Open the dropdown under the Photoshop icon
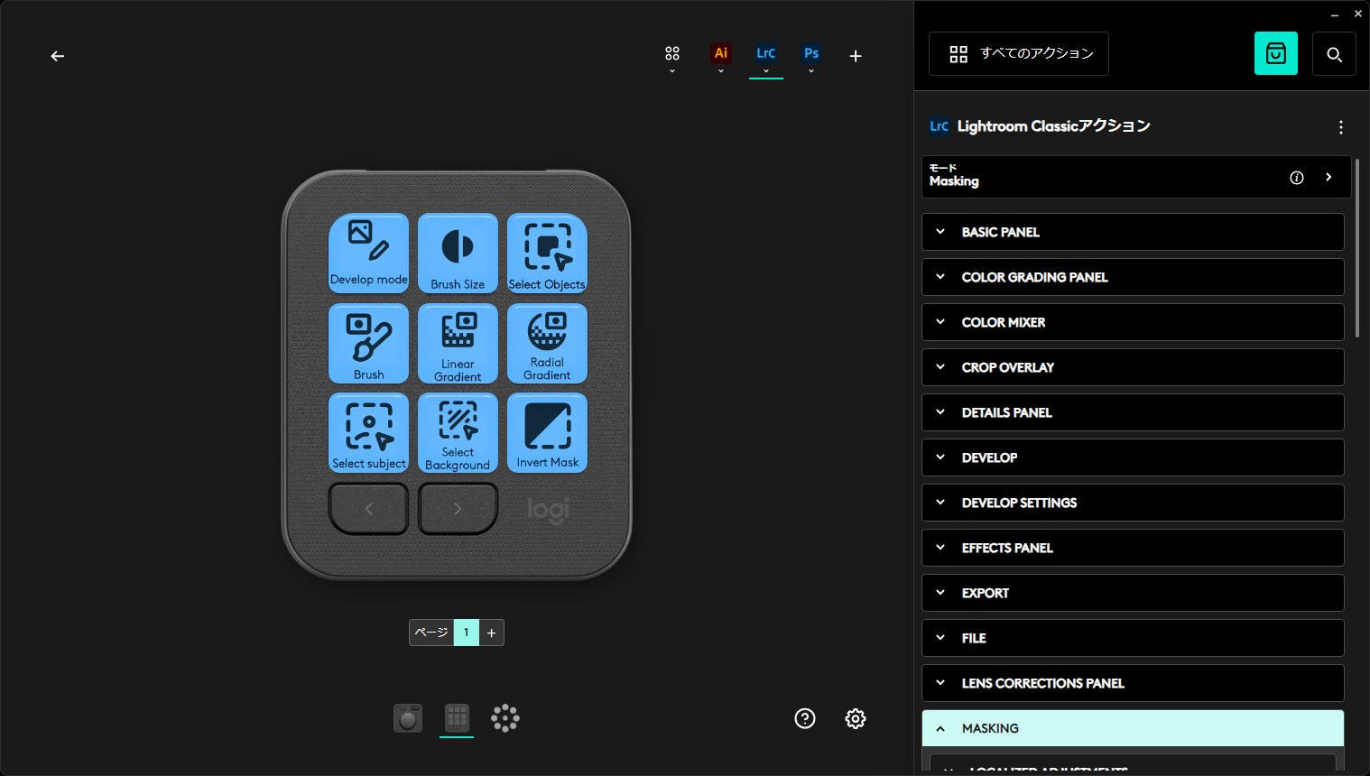 811,71
